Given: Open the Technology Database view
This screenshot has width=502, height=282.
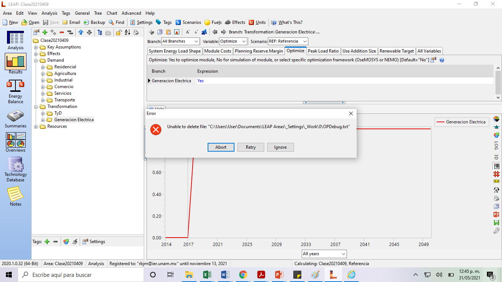Looking at the screenshot, I should click(15, 169).
